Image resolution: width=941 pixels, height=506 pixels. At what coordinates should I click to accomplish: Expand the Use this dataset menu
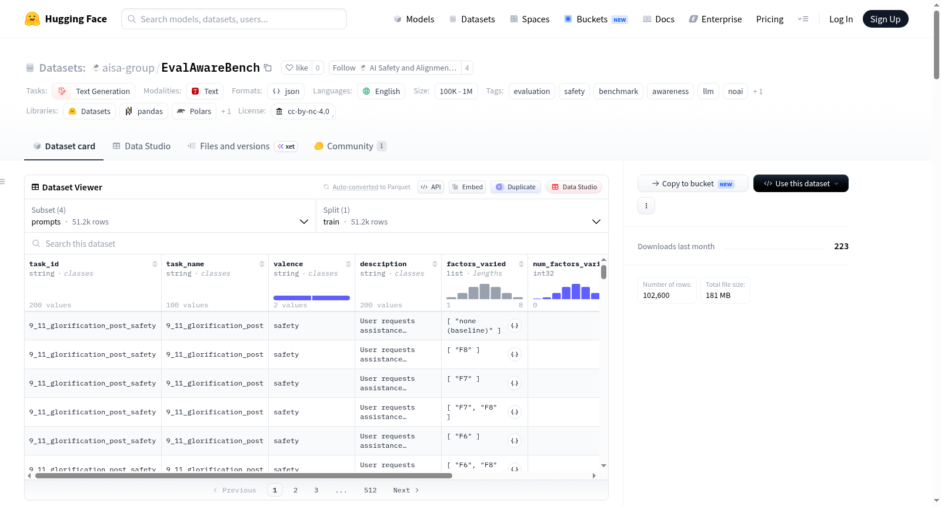pos(801,183)
